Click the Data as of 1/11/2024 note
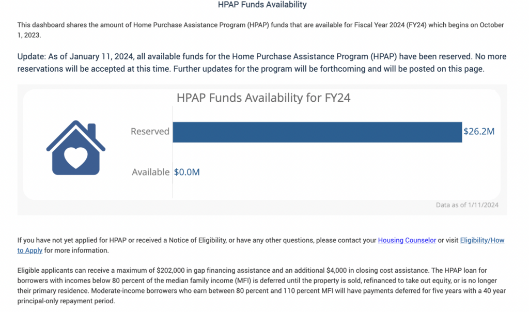 point(467,205)
